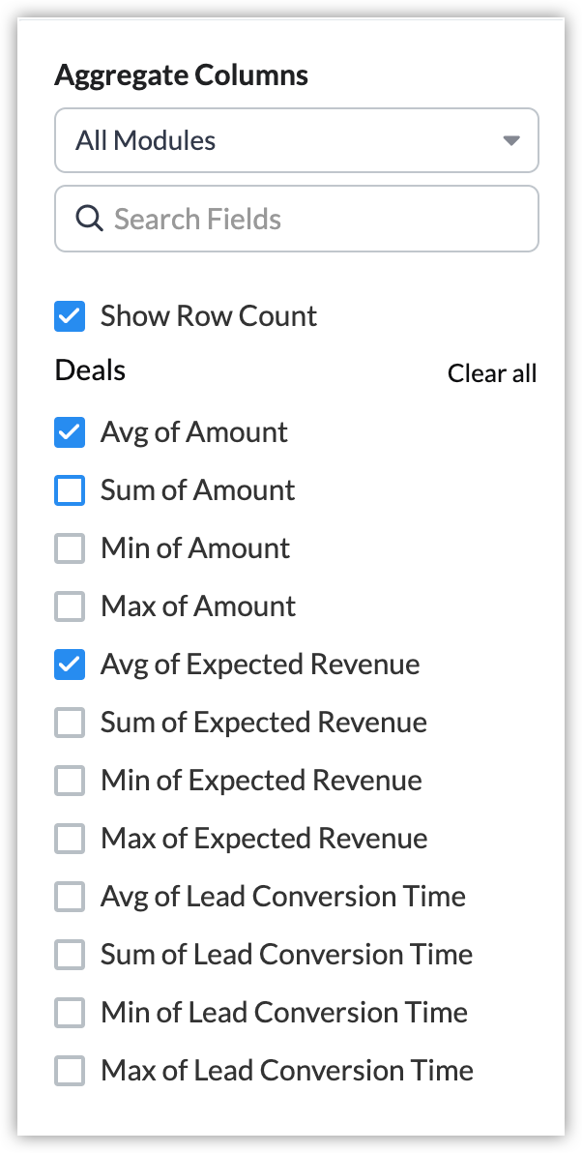Image resolution: width=582 pixels, height=1153 pixels.
Task: Click the Deals section heading
Action: pos(90,370)
